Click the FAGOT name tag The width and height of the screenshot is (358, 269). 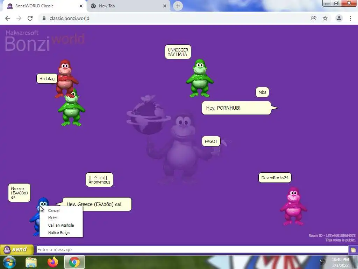pos(211,142)
